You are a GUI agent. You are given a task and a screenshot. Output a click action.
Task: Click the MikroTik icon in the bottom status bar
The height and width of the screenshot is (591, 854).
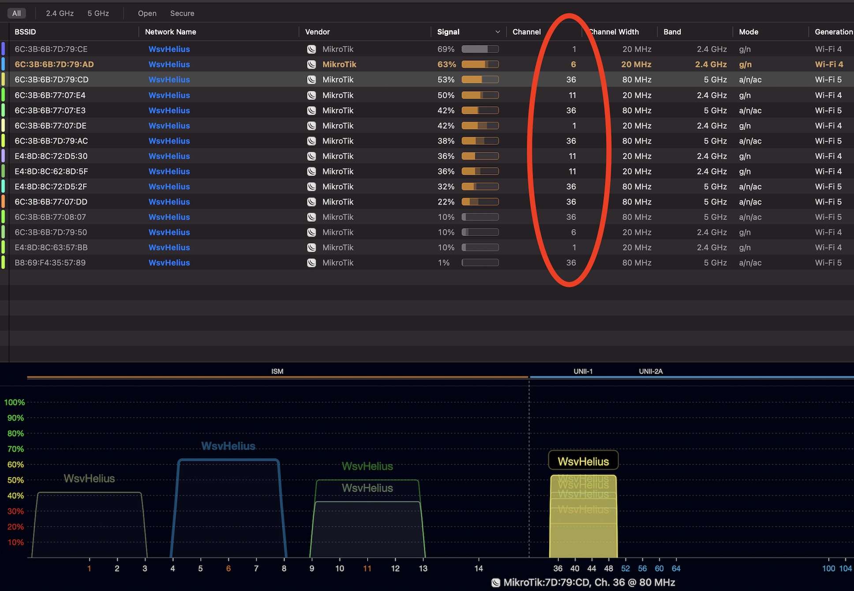(496, 582)
